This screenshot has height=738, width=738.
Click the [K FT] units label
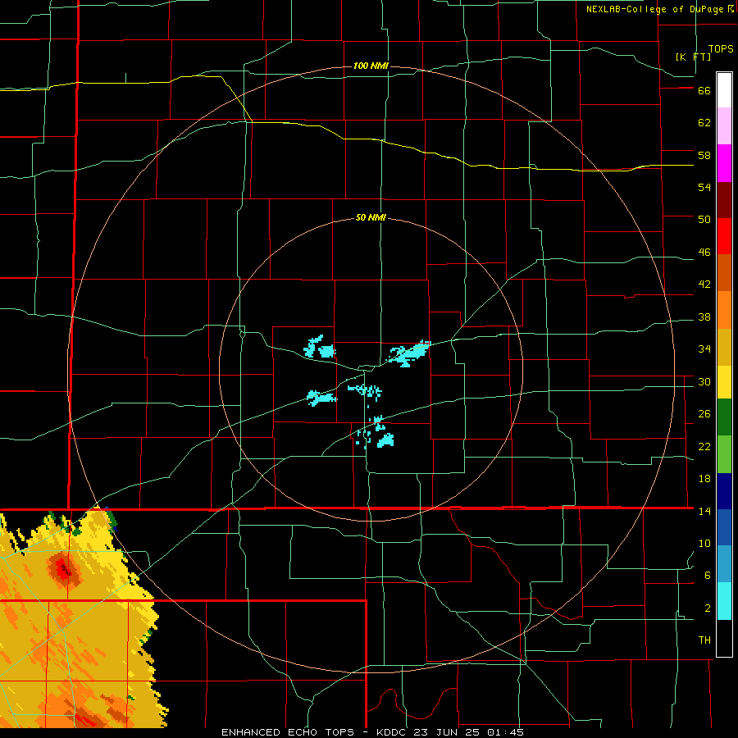(693, 57)
